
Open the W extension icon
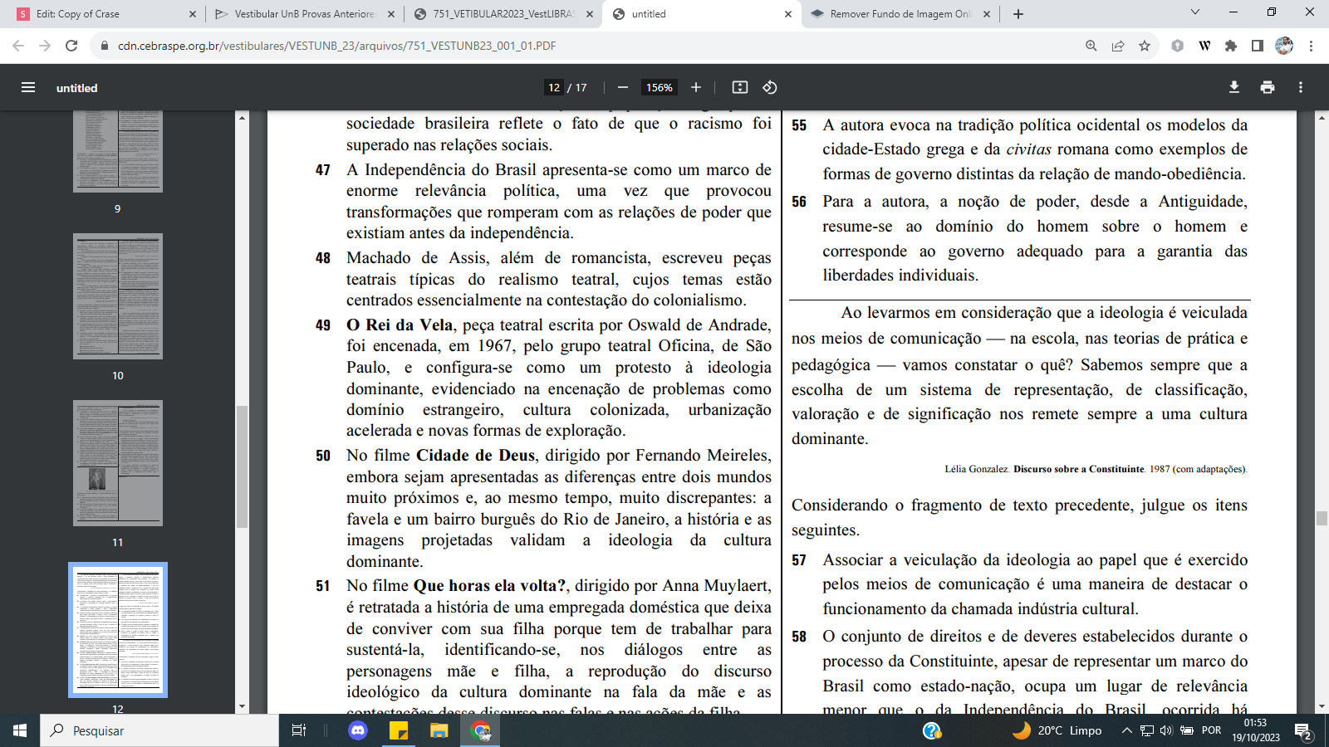tap(1204, 46)
